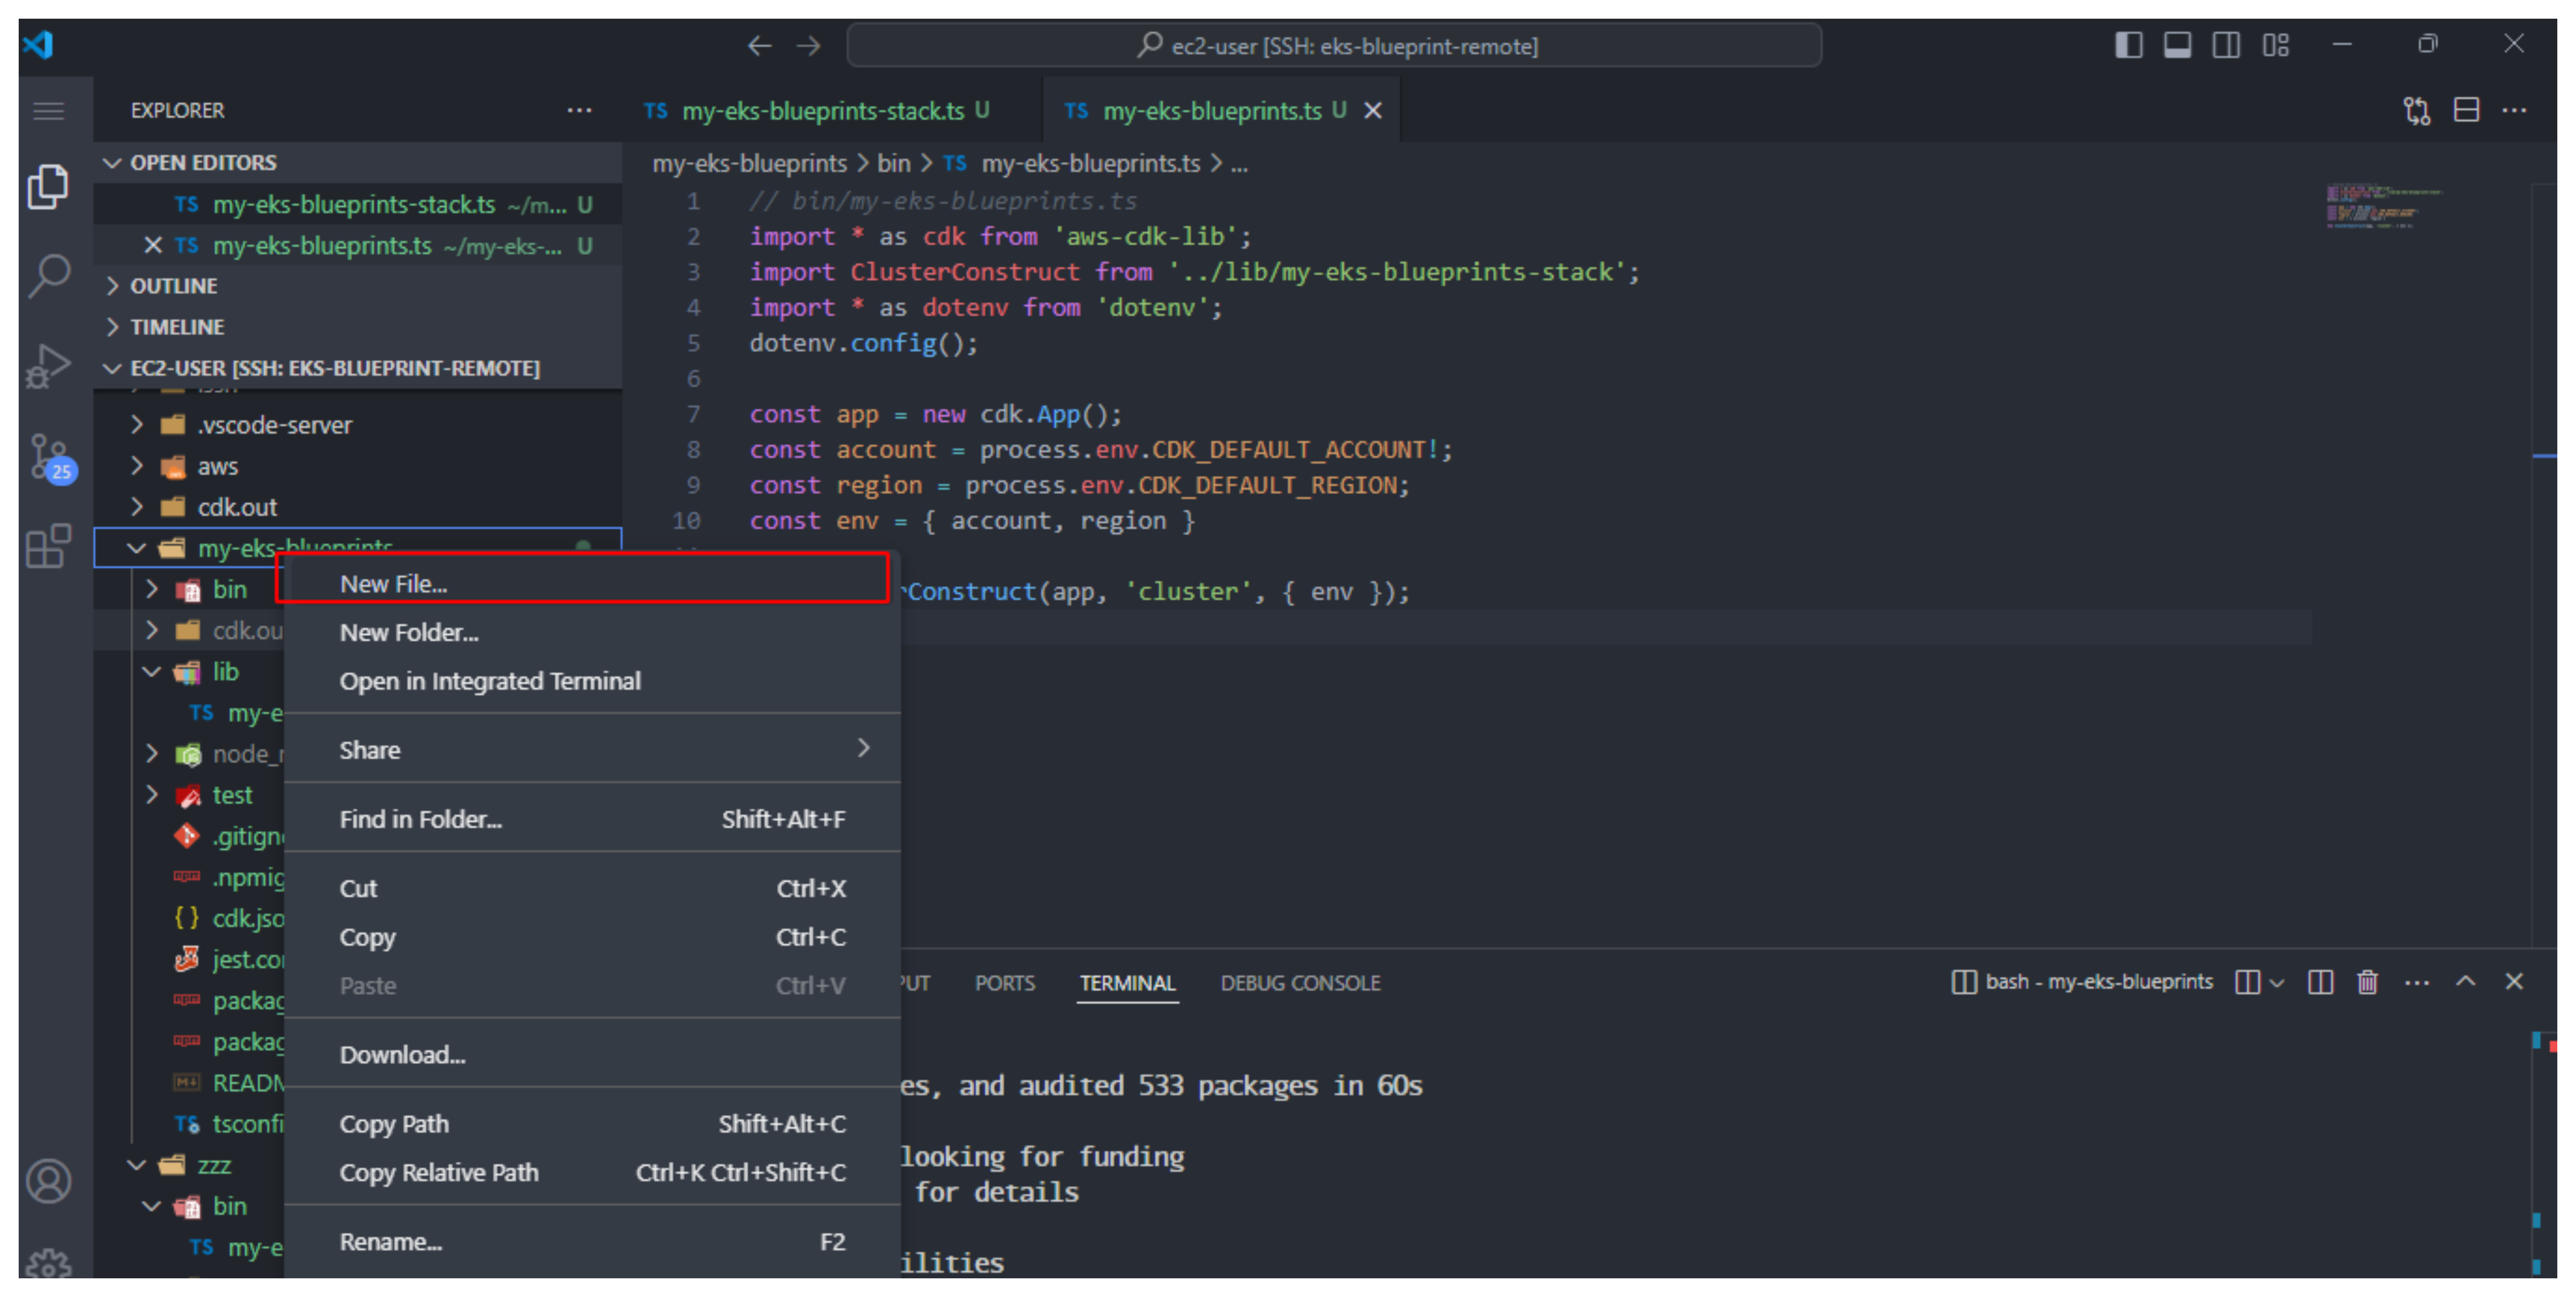This screenshot has width=2576, height=1297.
Task: Switch to the PORTS panel tab
Action: coord(1004,983)
